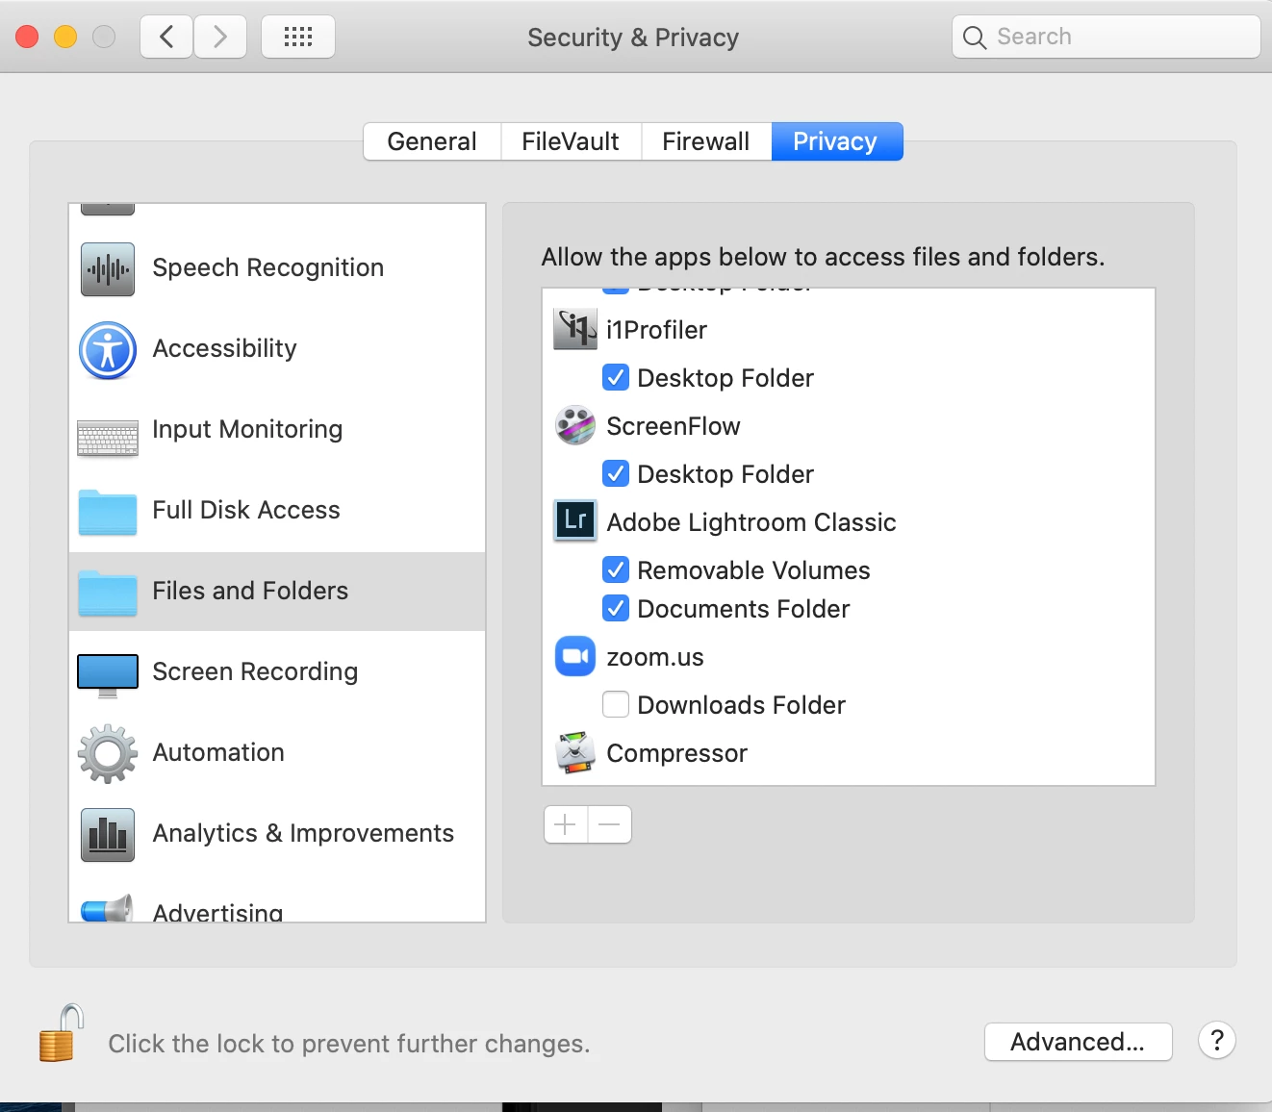
Task: Select Accessibility in the sidebar
Action: click(277, 349)
